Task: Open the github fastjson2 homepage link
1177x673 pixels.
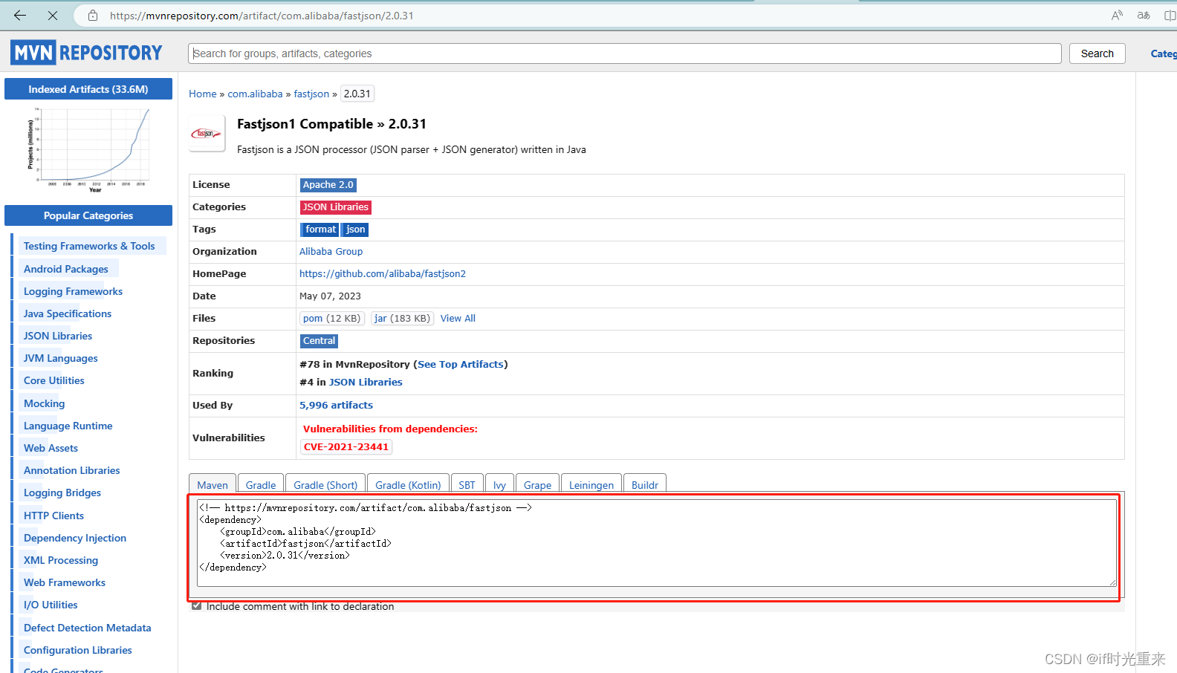Action: 383,274
